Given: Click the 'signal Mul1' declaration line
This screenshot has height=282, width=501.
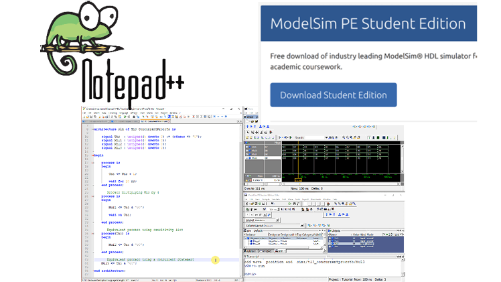Looking at the screenshot, I should pos(134,140).
